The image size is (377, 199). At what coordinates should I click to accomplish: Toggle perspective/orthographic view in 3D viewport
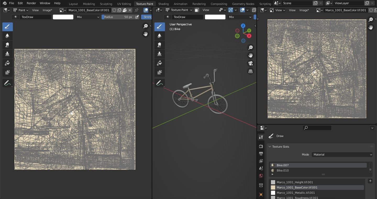click(x=251, y=71)
